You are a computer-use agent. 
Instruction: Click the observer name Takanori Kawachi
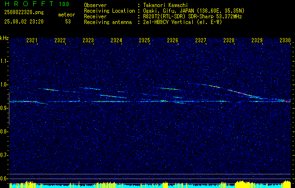click(166, 5)
